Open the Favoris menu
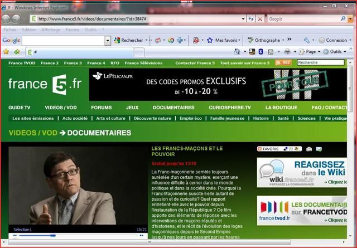The image size is (357, 248). point(73,30)
